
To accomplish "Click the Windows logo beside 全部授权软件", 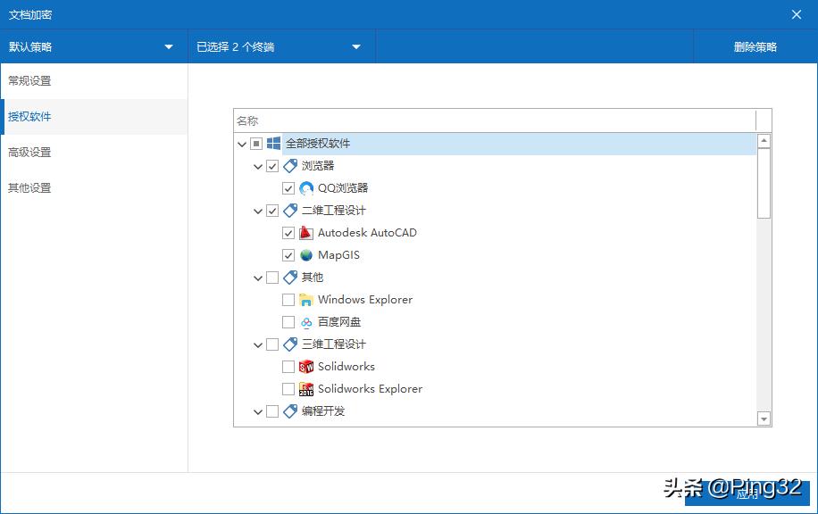I will point(273,144).
